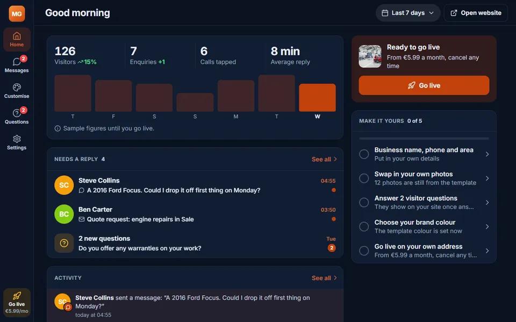Open the warranties question row

click(x=195, y=243)
